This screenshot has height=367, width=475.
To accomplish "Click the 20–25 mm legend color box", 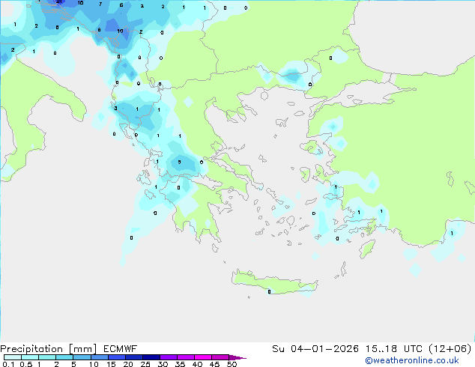I will [x=133, y=357].
